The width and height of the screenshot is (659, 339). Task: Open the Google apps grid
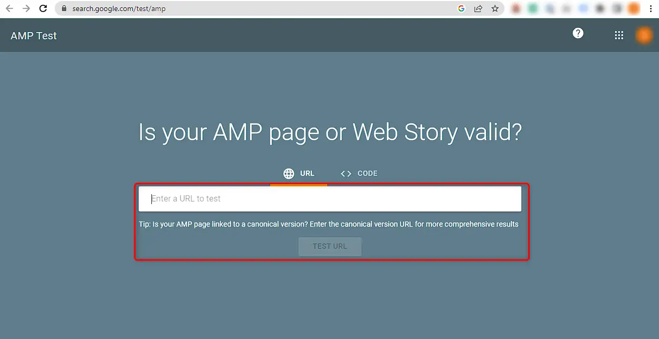619,35
